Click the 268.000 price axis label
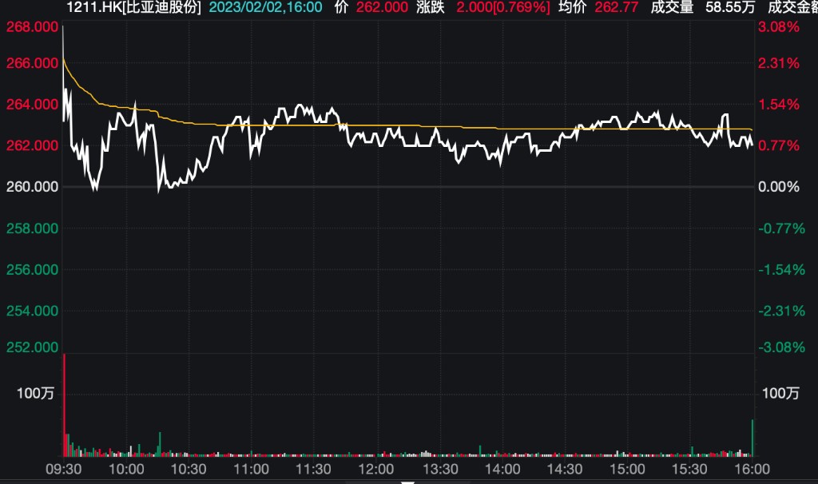The image size is (818, 484). click(x=31, y=27)
